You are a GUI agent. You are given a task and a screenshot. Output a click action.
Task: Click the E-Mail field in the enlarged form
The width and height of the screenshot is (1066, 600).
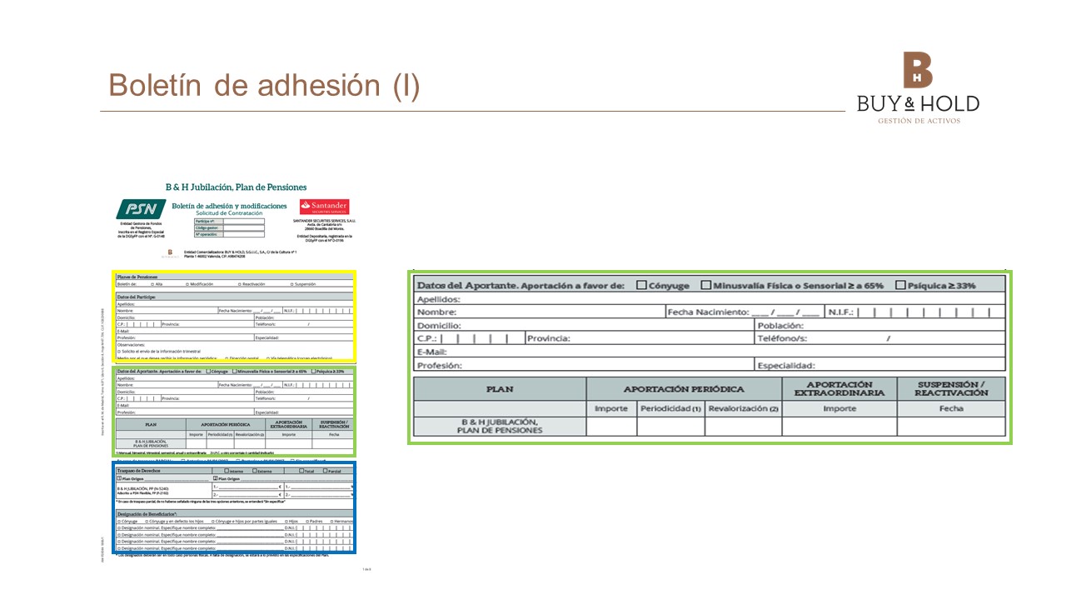710,352
